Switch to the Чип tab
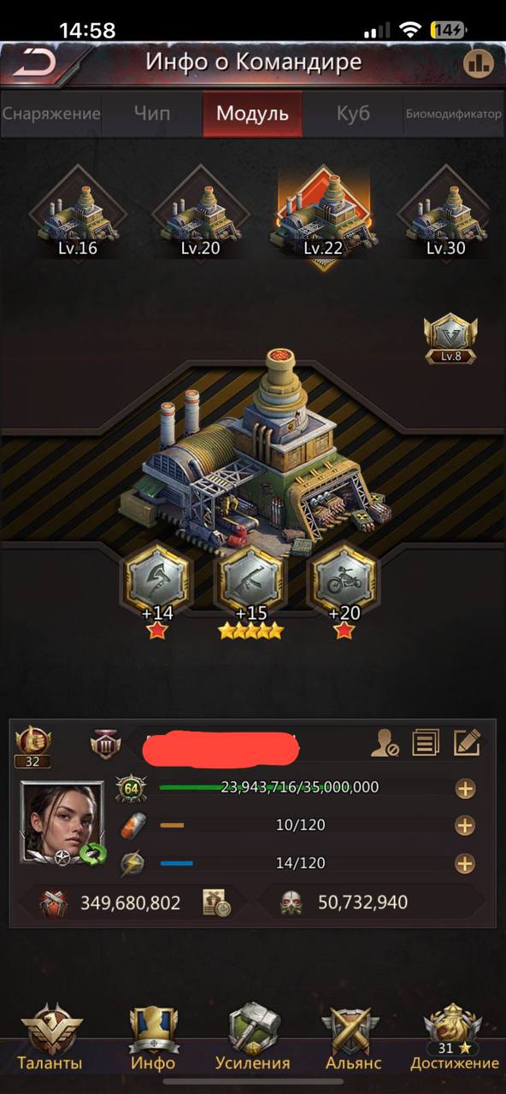Image resolution: width=506 pixels, height=1094 pixels. [x=152, y=114]
